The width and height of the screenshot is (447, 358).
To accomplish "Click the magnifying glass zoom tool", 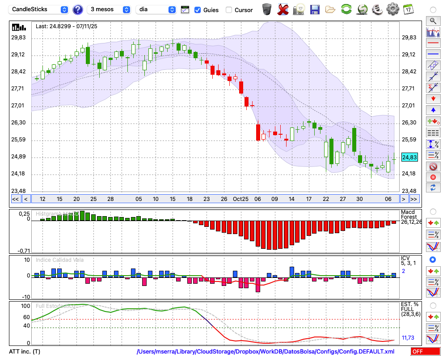I will click(433, 21).
